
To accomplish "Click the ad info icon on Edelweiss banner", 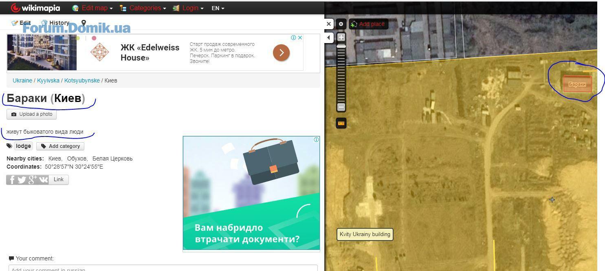I will pyautogui.click(x=293, y=37).
